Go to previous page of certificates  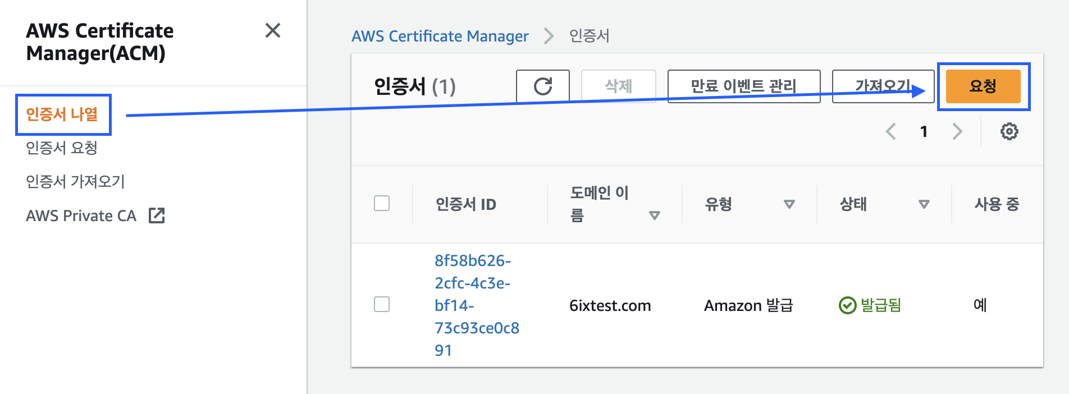coord(890,131)
